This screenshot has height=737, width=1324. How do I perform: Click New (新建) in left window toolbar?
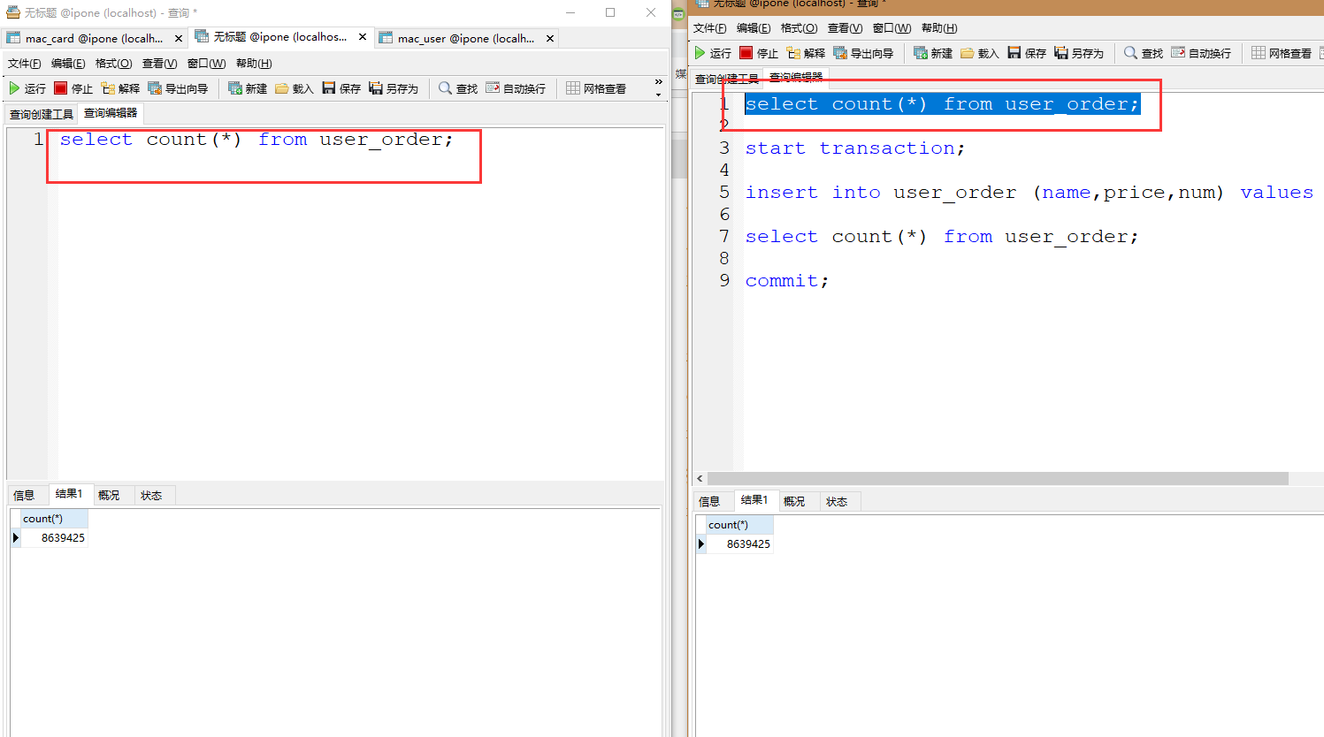coord(248,88)
